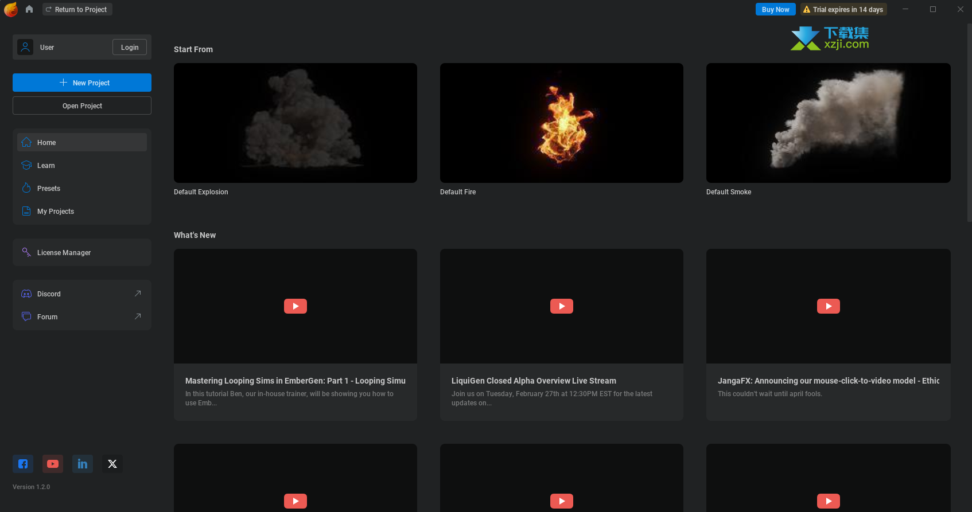Screen dimensions: 972x512
Task: Click LiquiGen Closed Alpha Overview Live Stream title
Action: (534, 381)
